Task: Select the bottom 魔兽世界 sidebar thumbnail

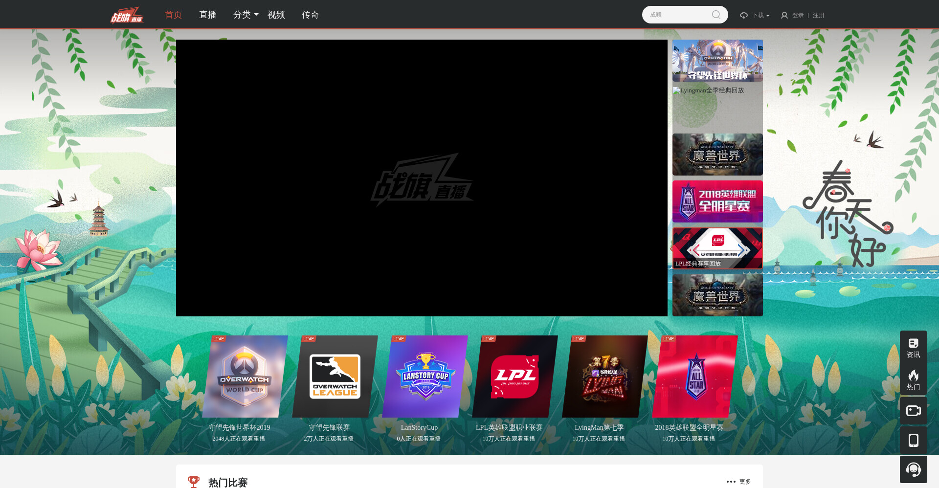Action: tap(717, 295)
